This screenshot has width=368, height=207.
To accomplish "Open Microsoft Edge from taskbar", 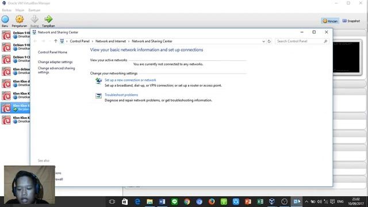I will pos(137,202).
